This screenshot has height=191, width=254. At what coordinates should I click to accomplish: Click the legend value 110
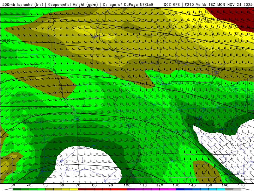pos(144,185)
